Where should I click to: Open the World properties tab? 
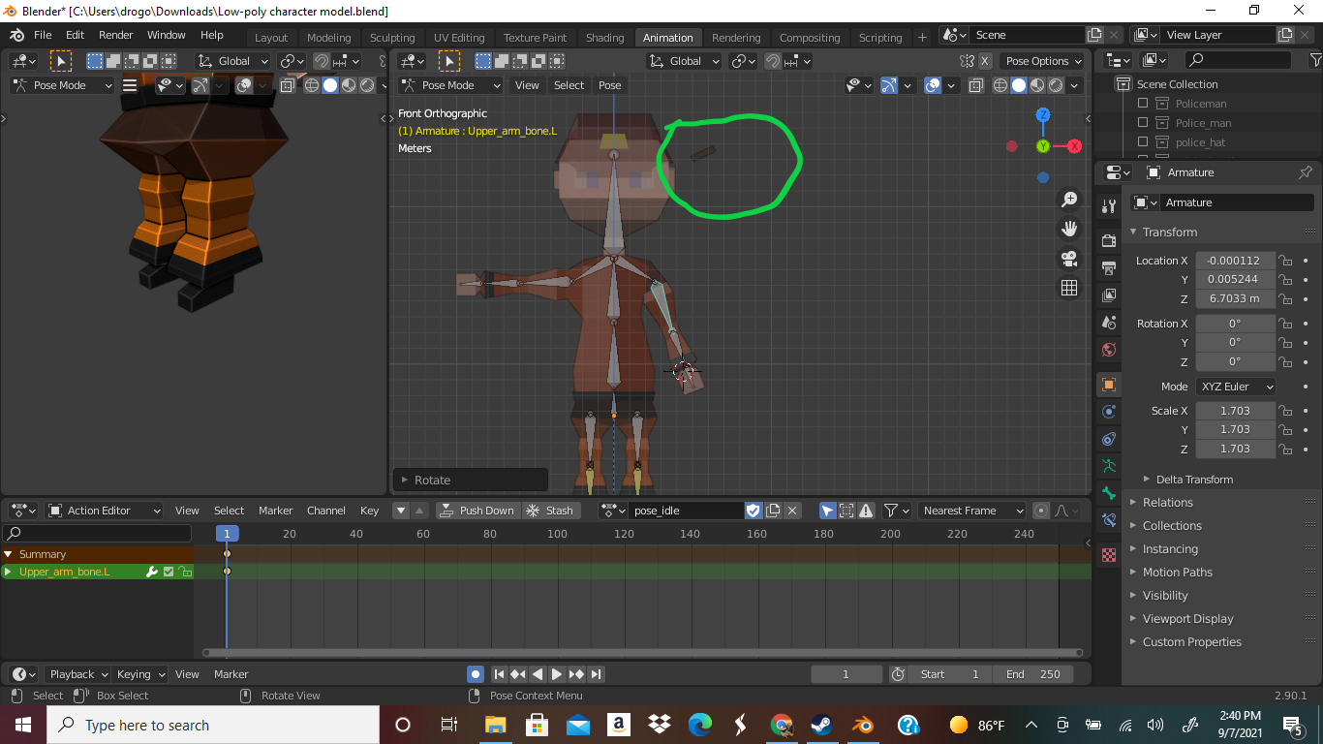[x=1109, y=349]
